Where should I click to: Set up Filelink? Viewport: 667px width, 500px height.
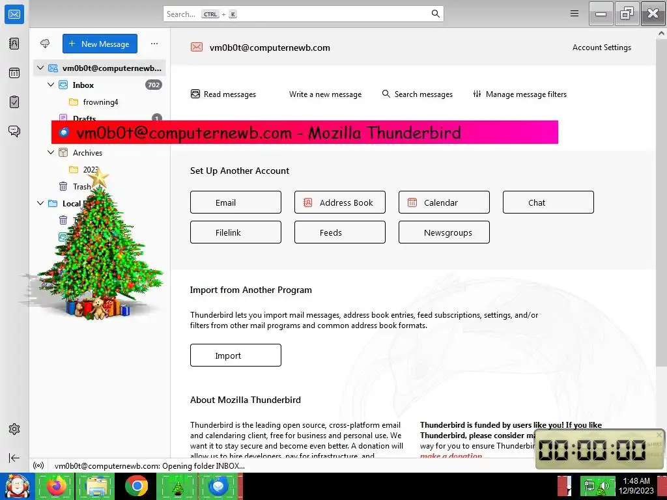[x=236, y=232]
